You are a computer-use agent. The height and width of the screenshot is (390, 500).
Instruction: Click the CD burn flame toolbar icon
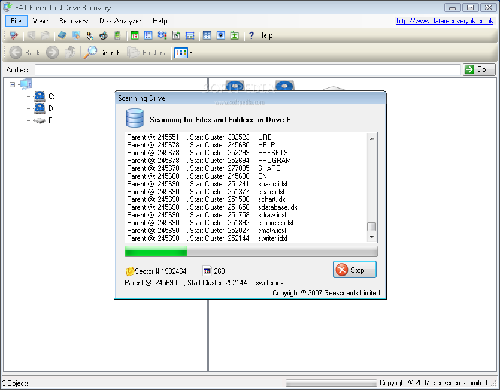coord(90,35)
